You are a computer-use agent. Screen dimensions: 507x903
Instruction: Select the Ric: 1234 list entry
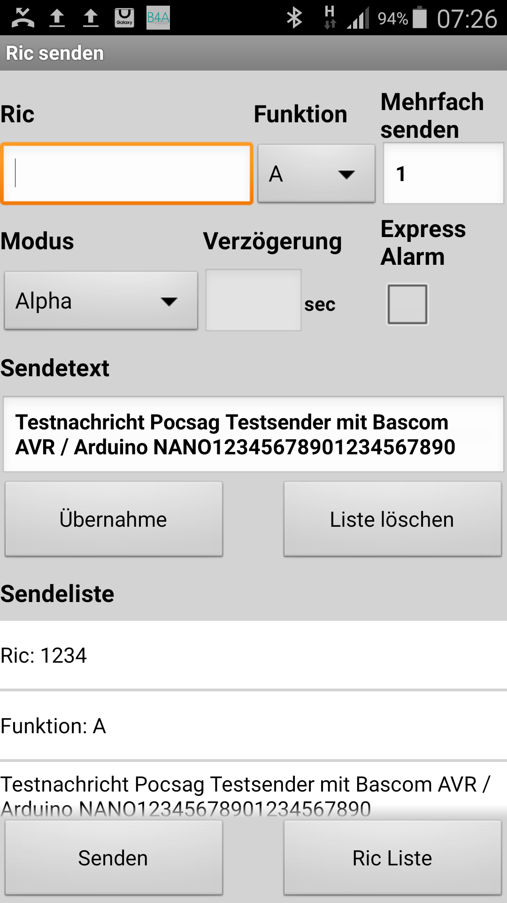click(x=253, y=655)
